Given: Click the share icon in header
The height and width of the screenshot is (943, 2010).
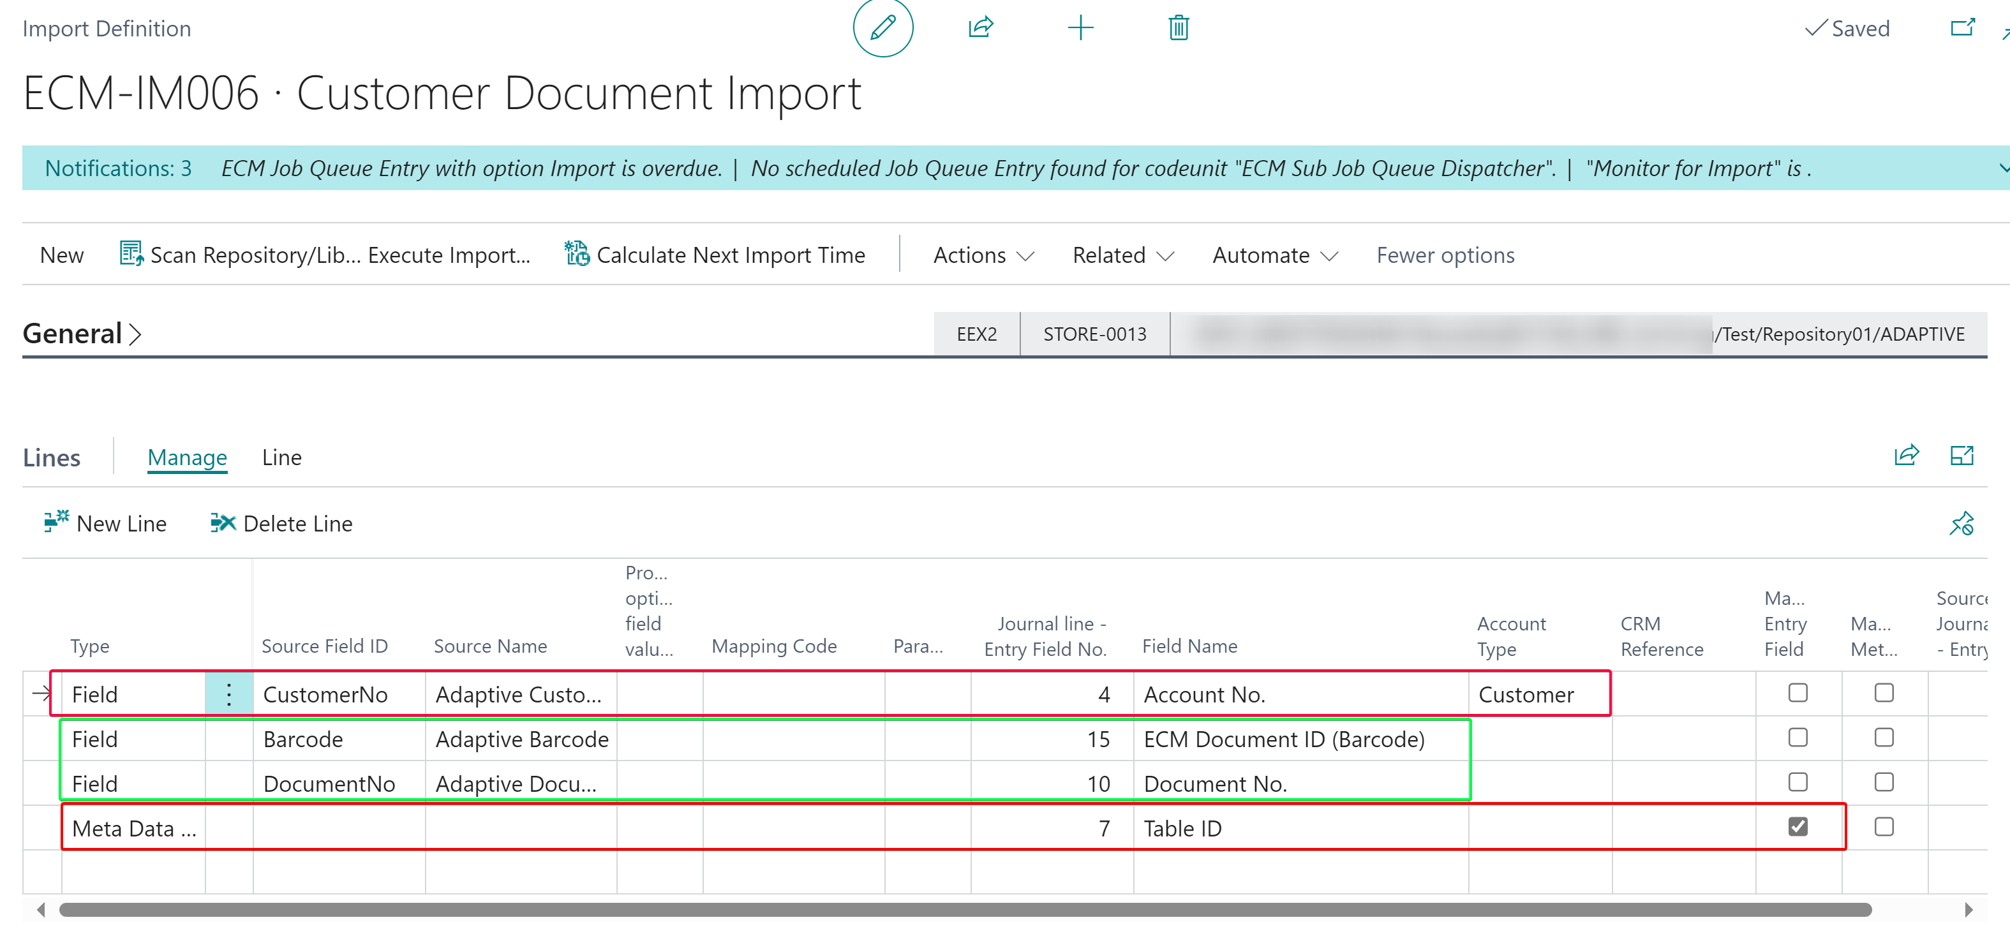Looking at the screenshot, I should (x=980, y=28).
